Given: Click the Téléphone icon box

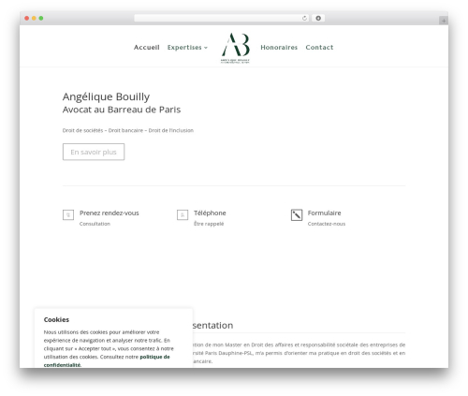Looking at the screenshot, I should [183, 214].
